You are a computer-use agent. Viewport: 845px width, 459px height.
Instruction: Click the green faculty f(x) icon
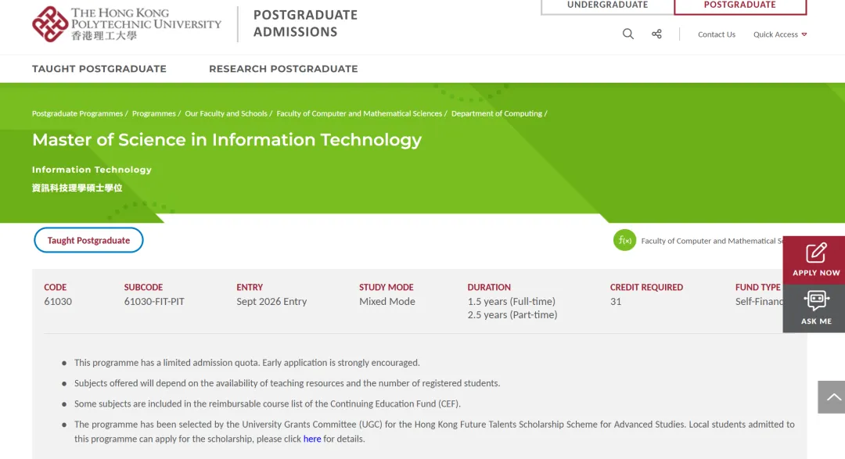tap(624, 241)
